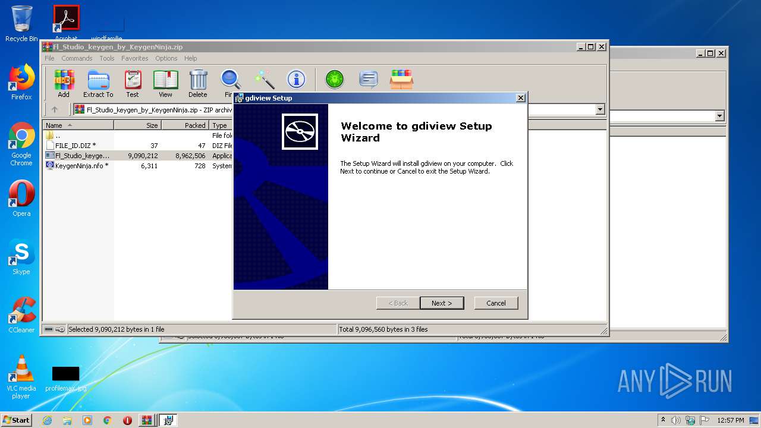Close the gdiview Setup dialog

[x=520, y=98]
